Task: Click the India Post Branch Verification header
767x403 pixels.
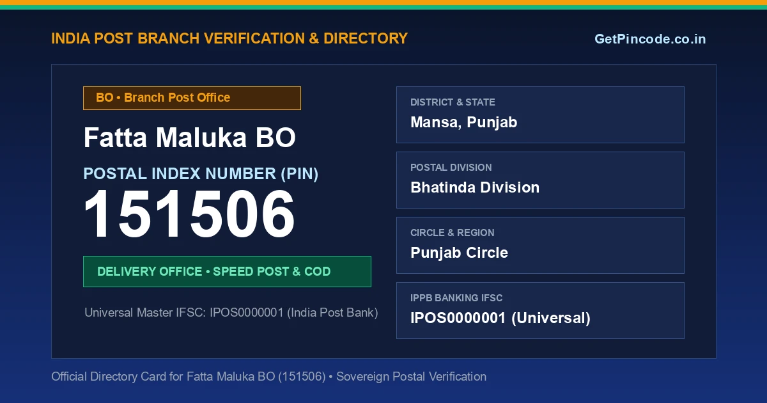Action: click(229, 38)
